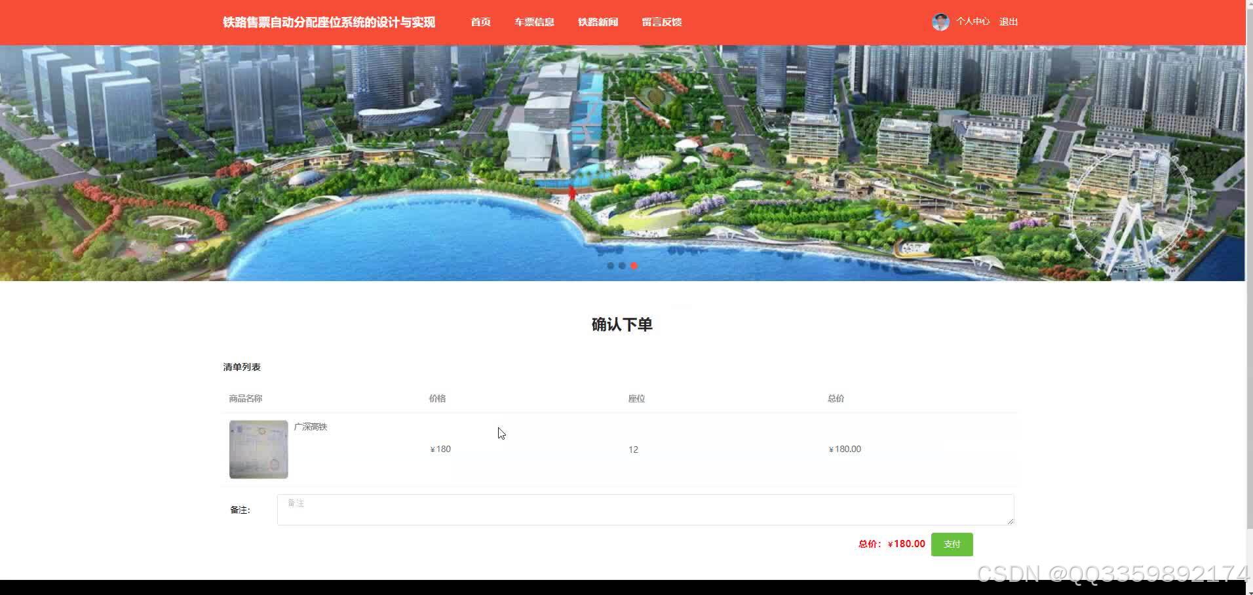Open the 留言反馈 page
The image size is (1253, 595).
(661, 22)
